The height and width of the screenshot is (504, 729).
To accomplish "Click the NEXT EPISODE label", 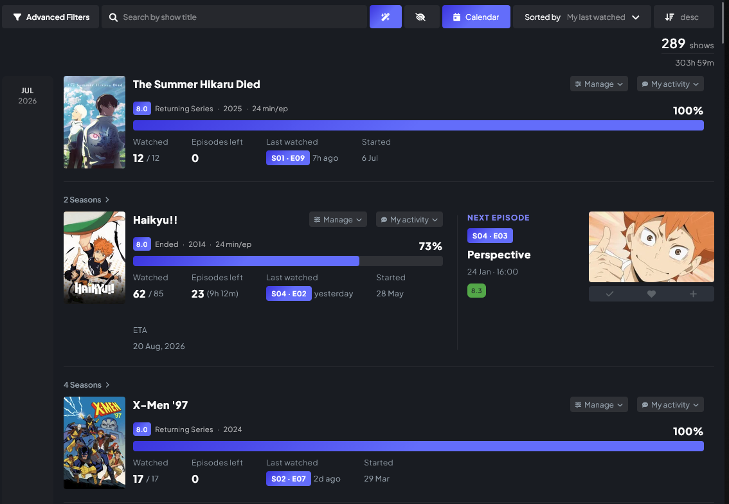I will tap(498, 217).
